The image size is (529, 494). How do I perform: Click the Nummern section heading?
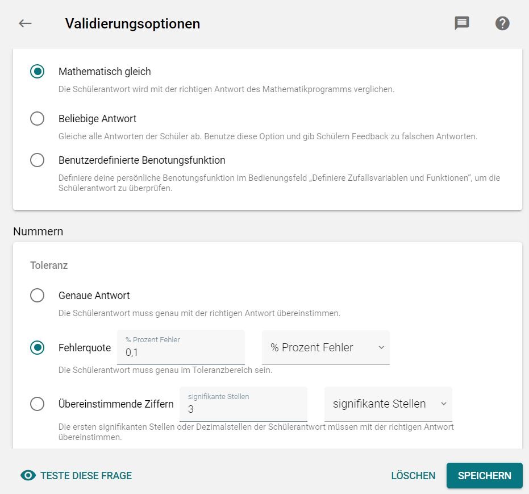click(x=38, y=231)
